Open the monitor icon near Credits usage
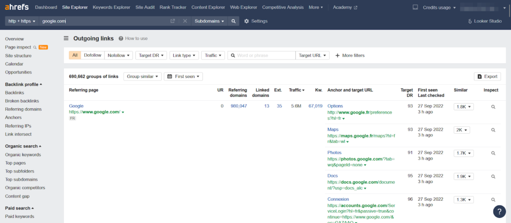Image resolution: width=511 pixels, height=223 pixels. tap(415, 7)
